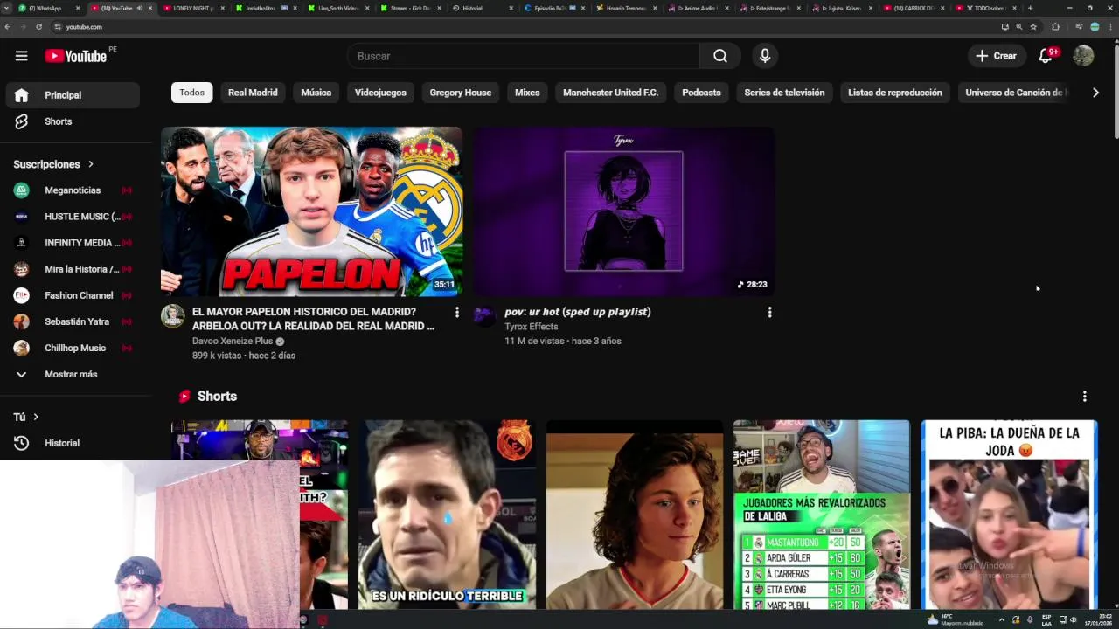This screenshot has width=1119, height=629.
Task: Open the PAPELON video thumbnail
Action: tap(311, 211)
